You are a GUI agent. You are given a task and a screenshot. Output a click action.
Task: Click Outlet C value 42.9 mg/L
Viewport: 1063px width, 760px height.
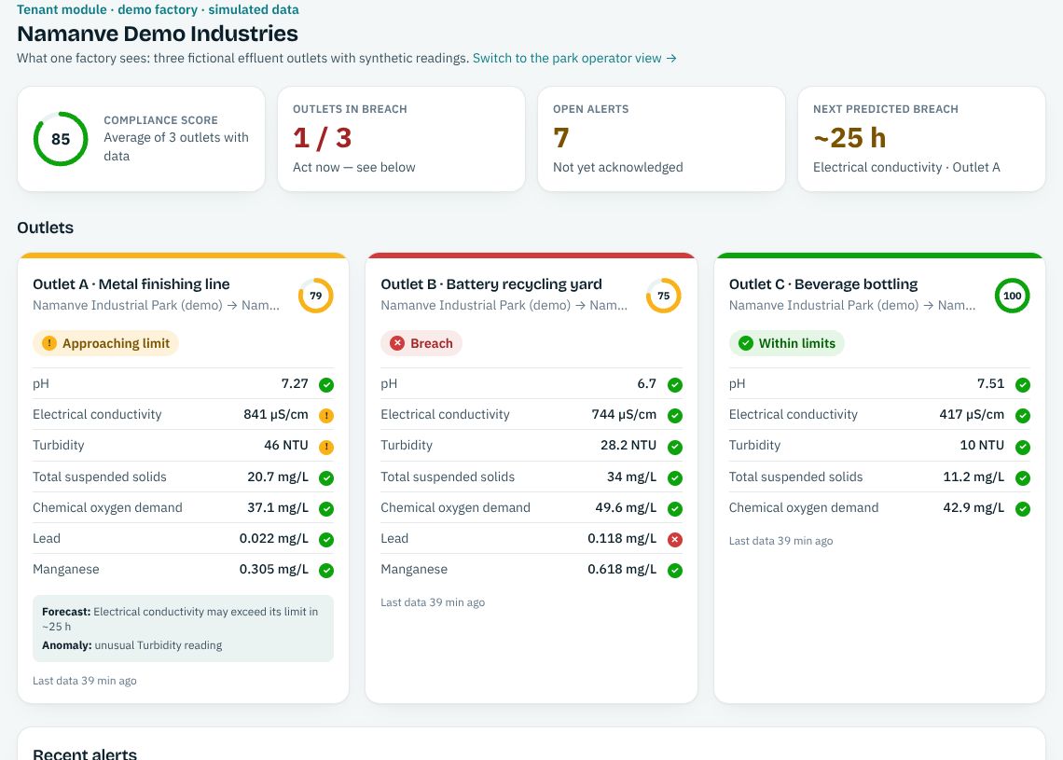974,508
